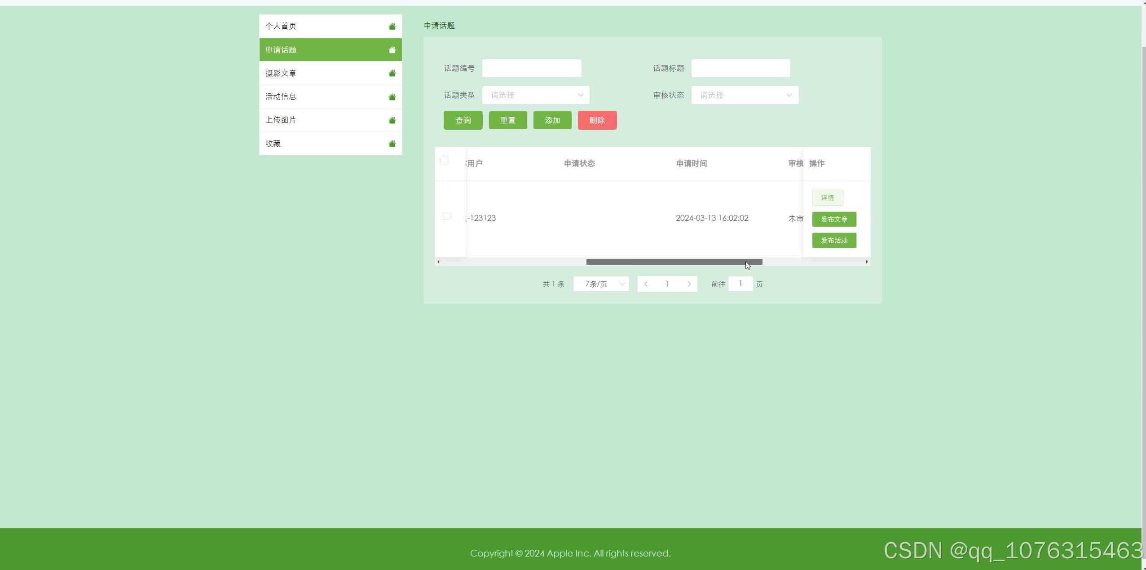Image resolution: width=1146 pixels, height=570 pixels.
Task: Click scrollbar left arrow under table
Action: coord(438,262)
